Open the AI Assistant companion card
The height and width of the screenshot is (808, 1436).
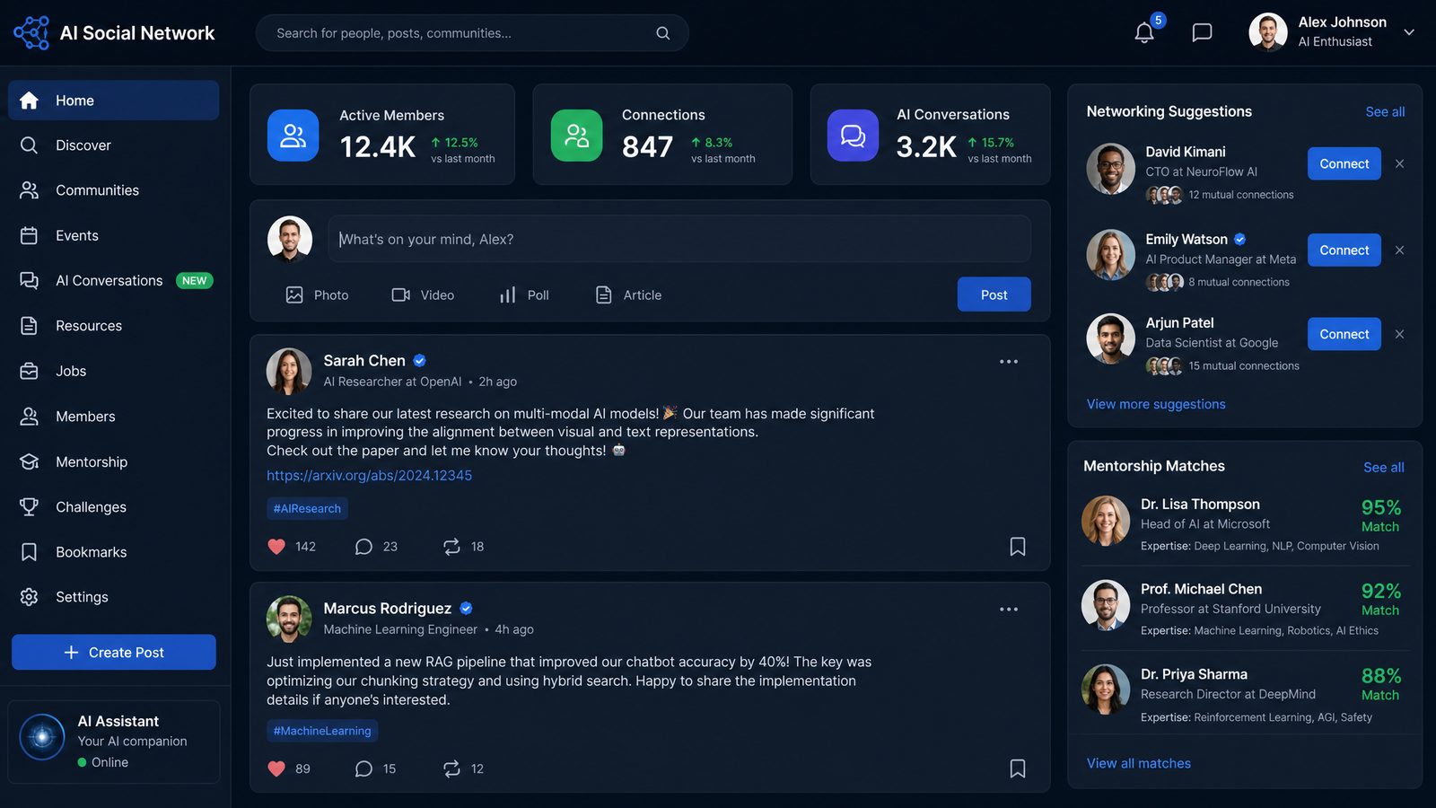click(114, 742)
